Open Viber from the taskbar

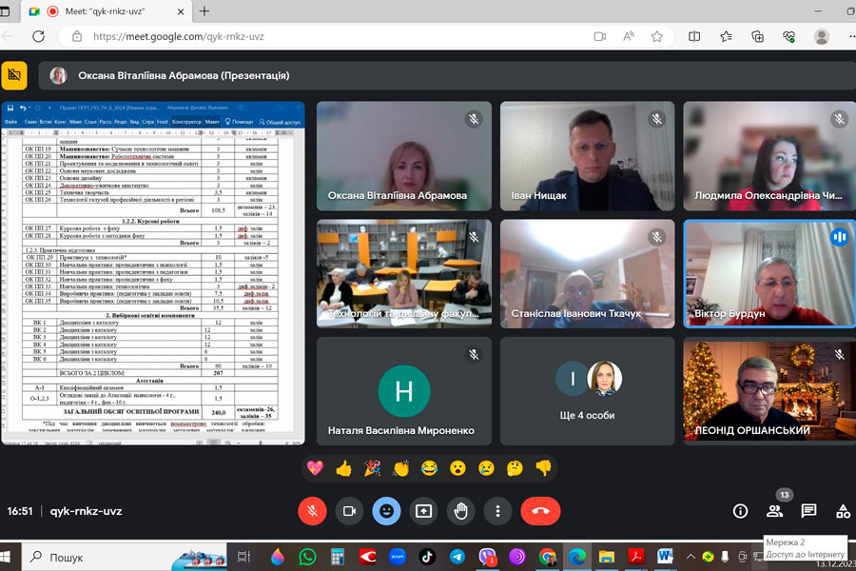(x=487, y=558)
